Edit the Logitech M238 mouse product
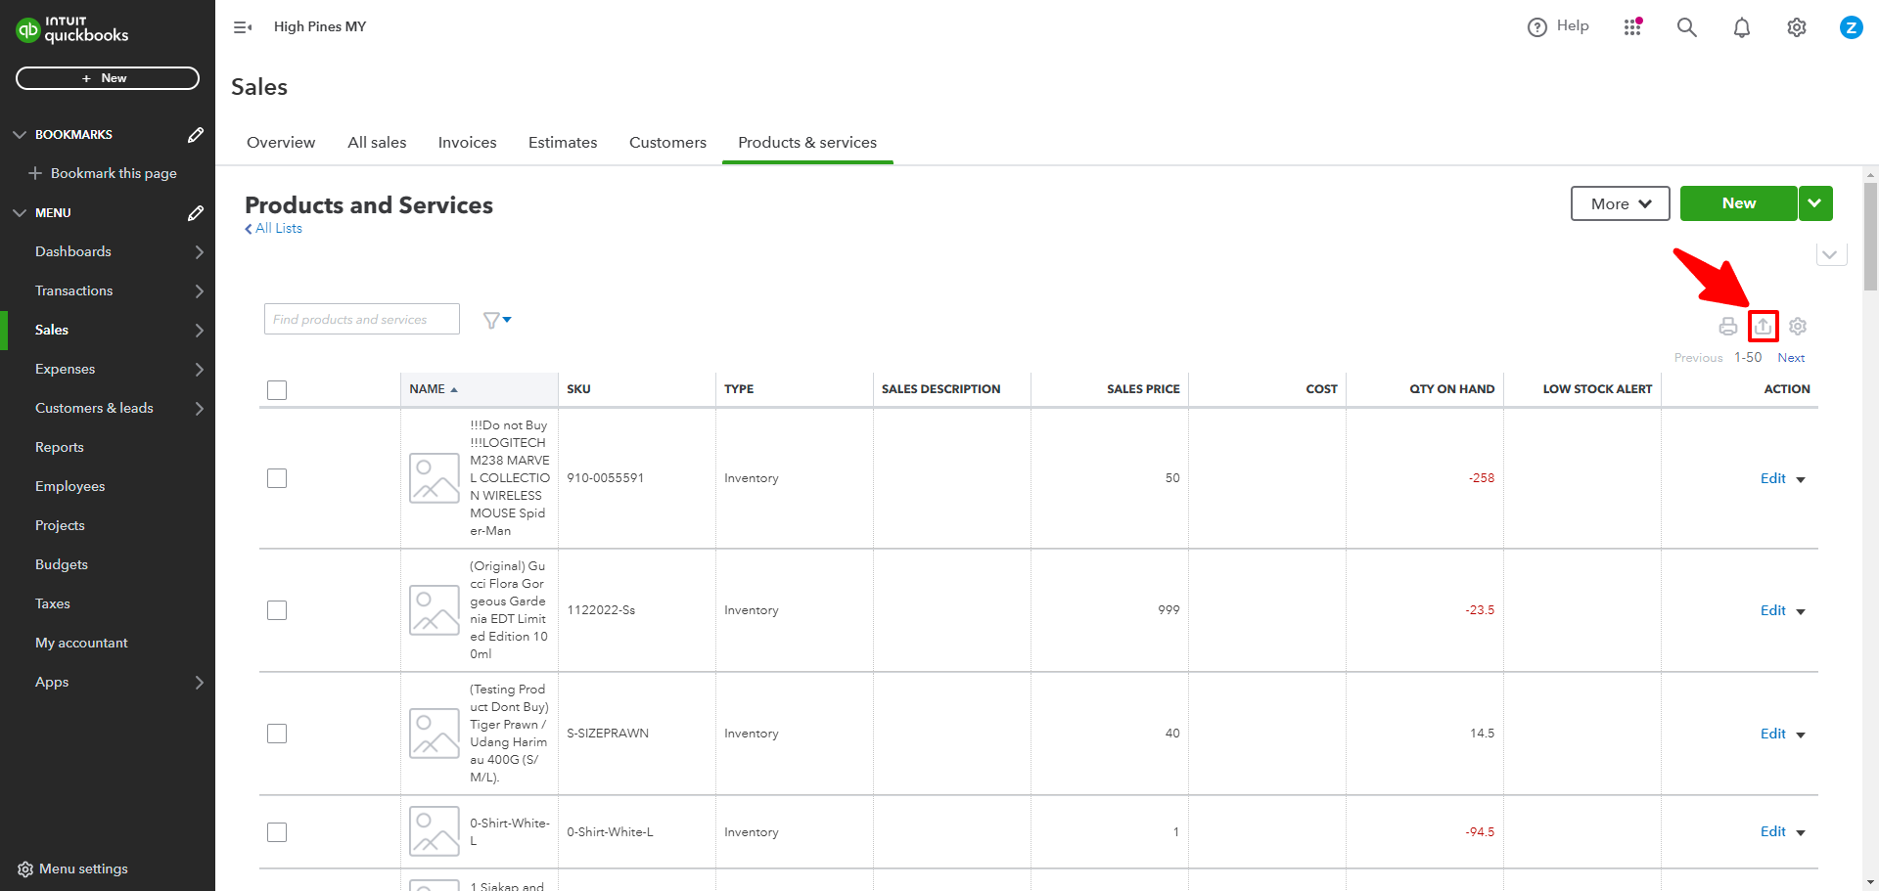Screen dimensions: 1879x891 tap(1773, 478)
